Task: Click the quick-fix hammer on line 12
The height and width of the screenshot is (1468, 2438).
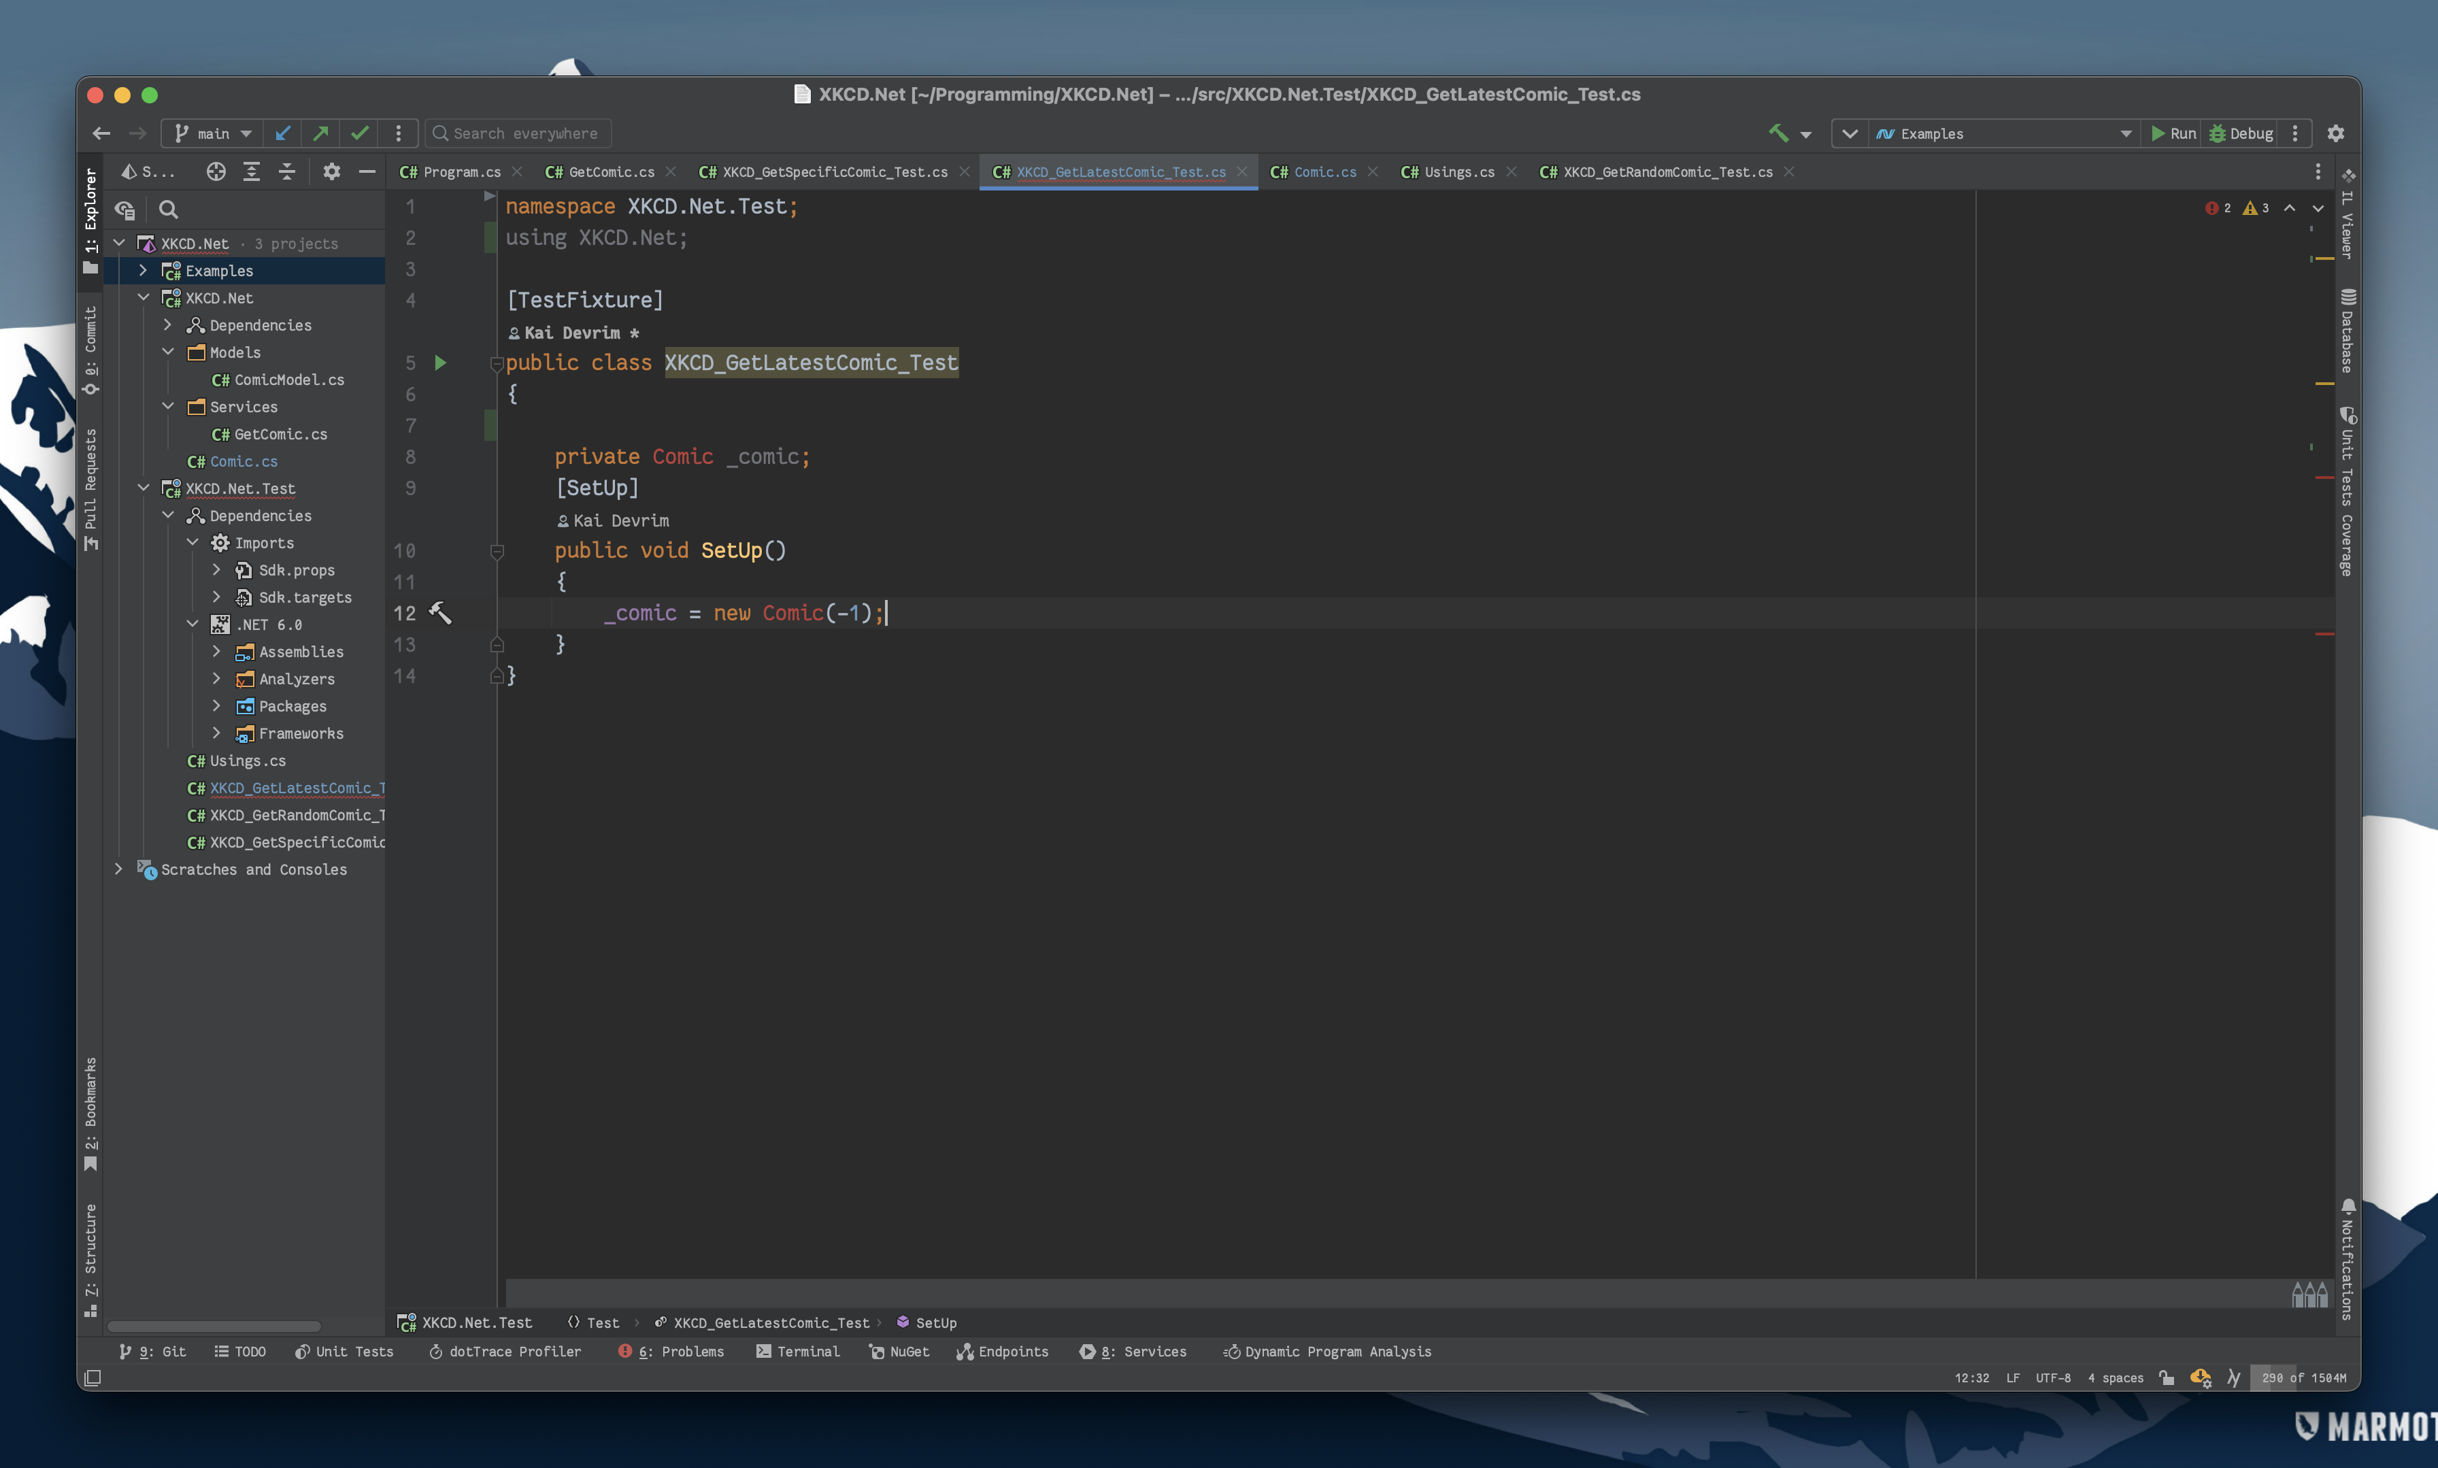Action: point(440,614)
